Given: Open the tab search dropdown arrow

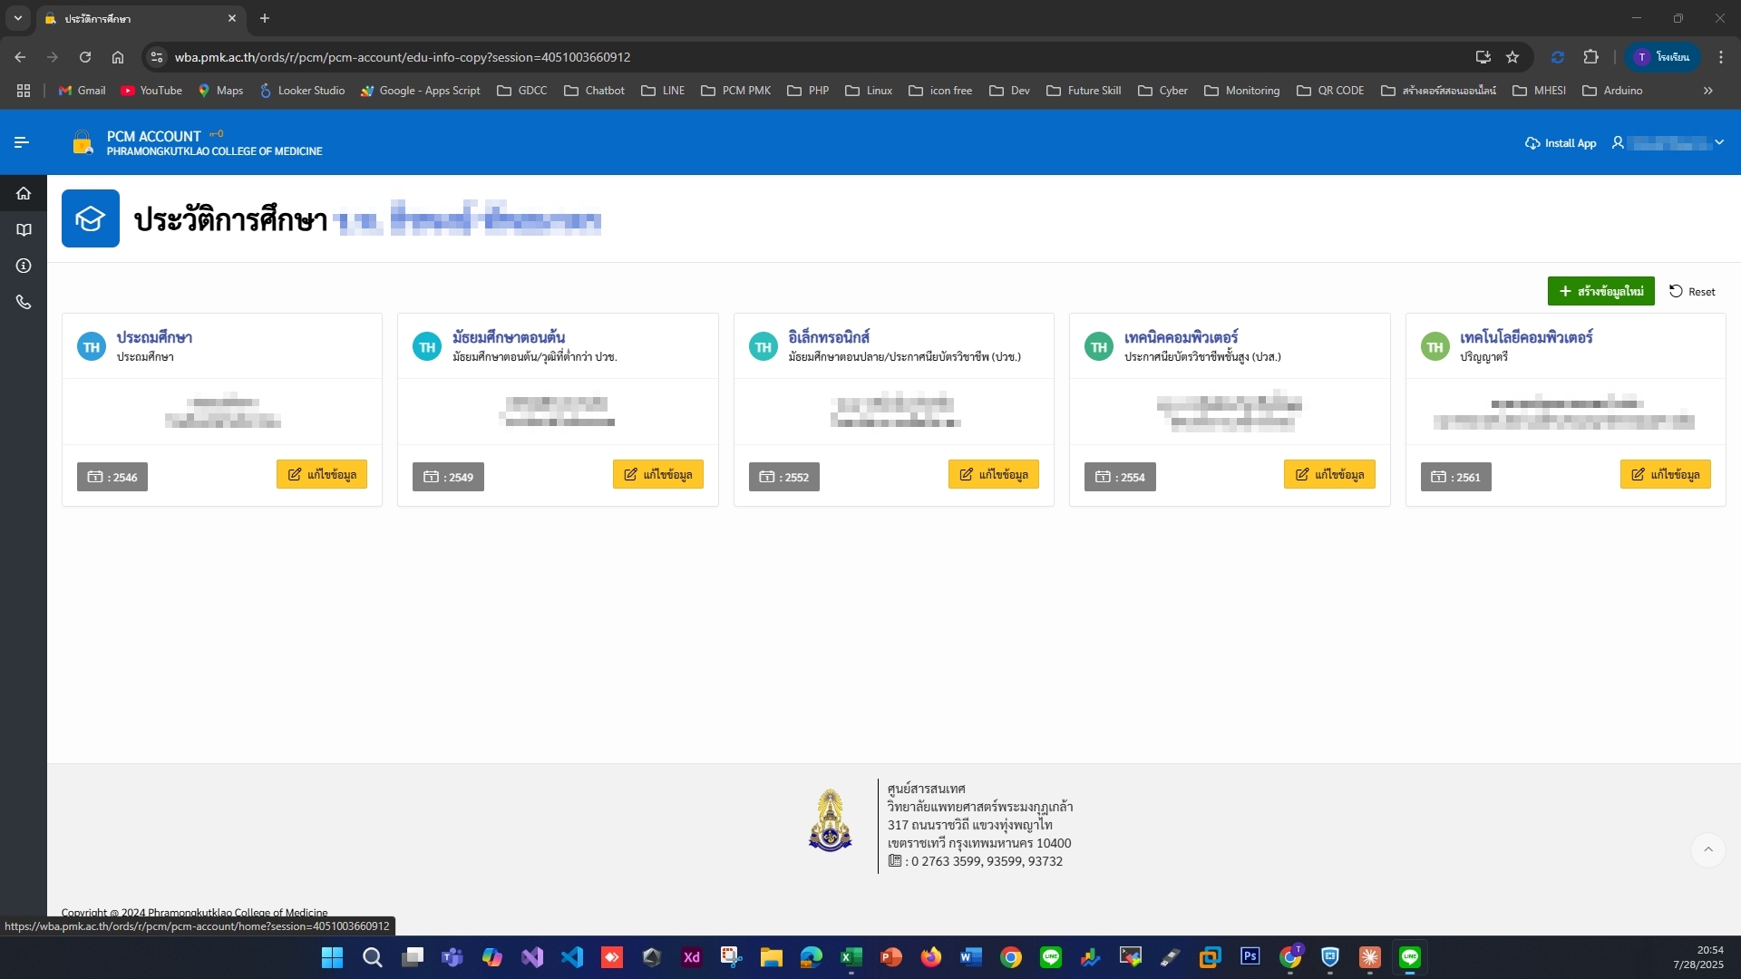Looking at the screenshot, I should (17, 18).
